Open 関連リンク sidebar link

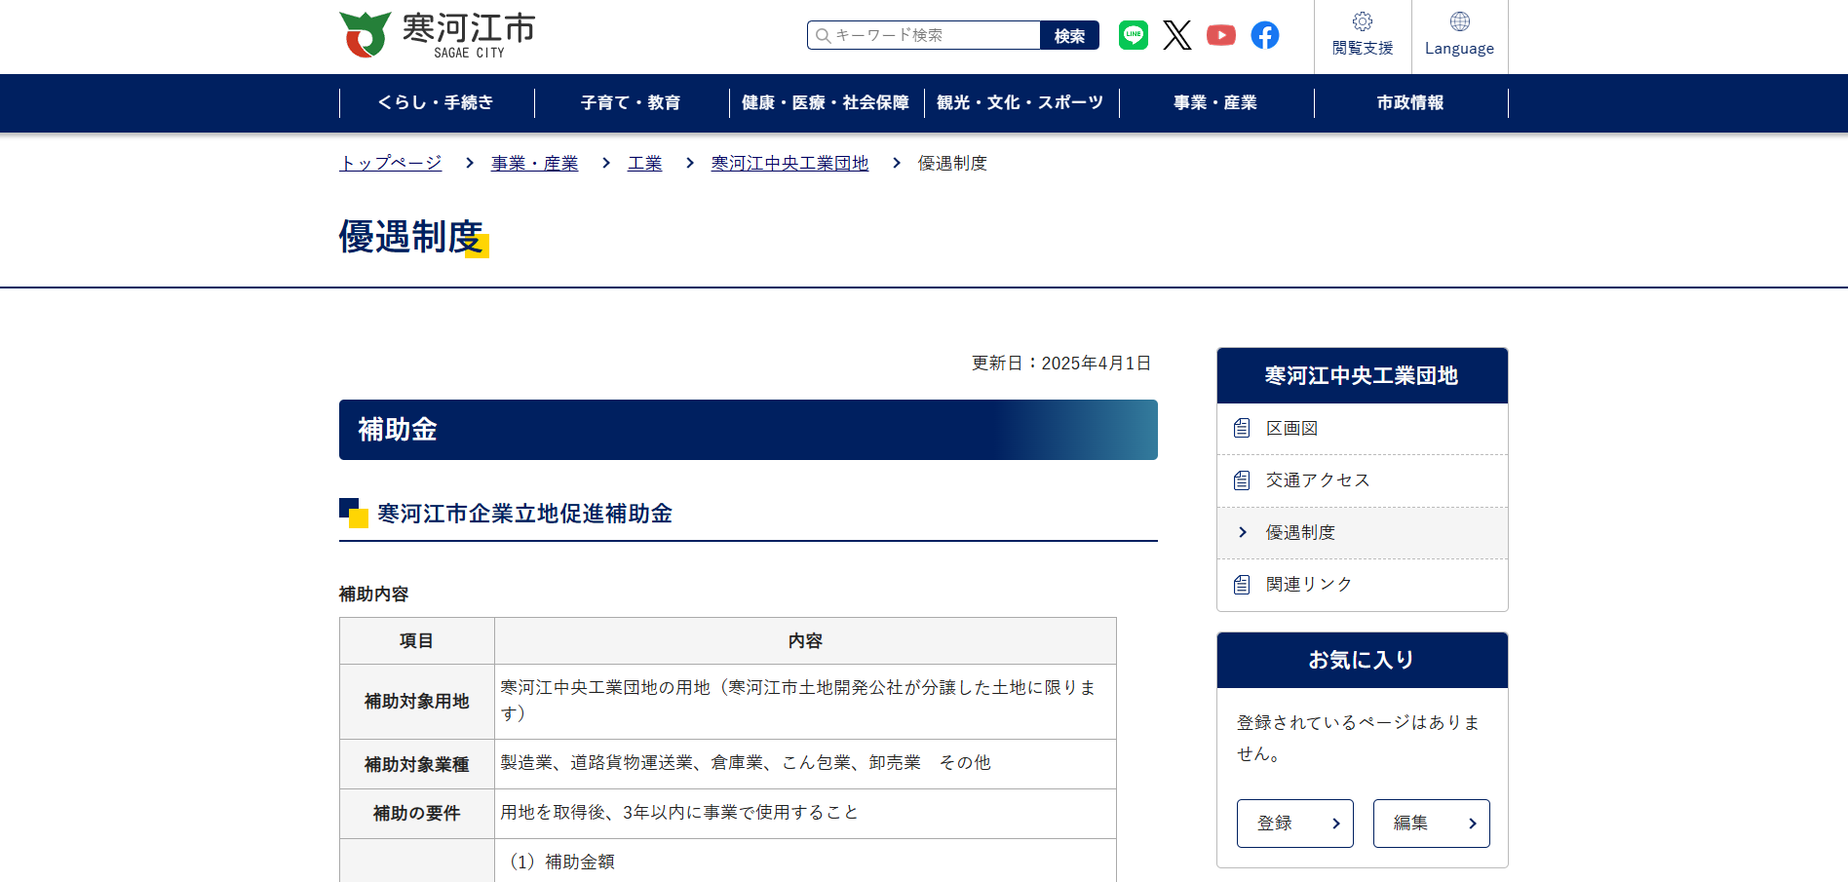point(1363,585)
